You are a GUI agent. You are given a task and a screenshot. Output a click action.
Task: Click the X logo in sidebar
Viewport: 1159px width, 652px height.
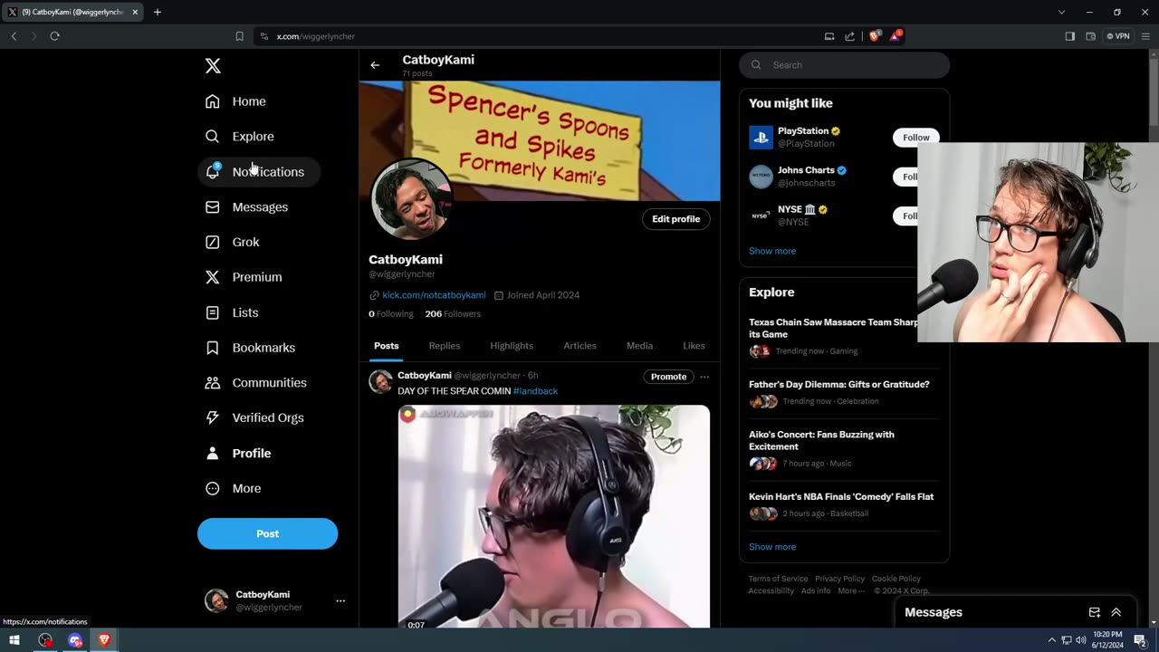[x=213, y=65]
